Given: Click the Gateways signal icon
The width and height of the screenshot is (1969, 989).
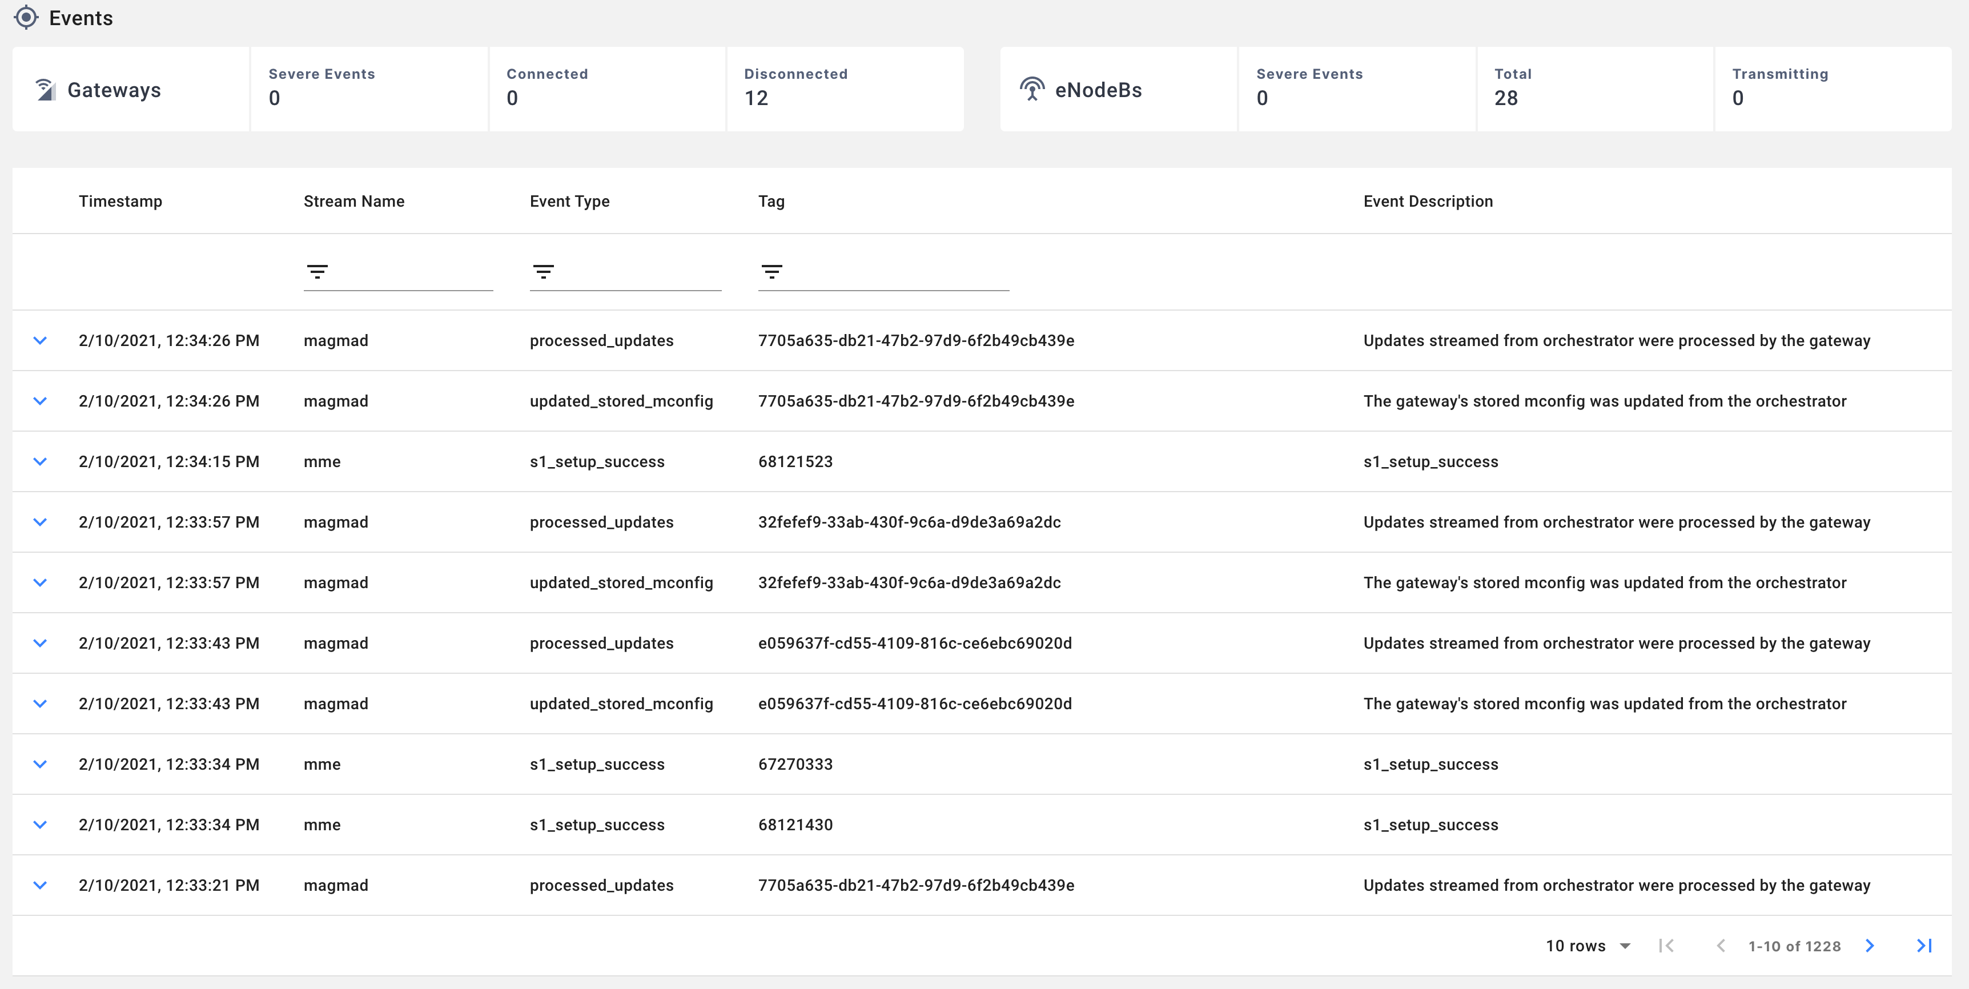Looking at the screenshot, I should tap(45, 90).
